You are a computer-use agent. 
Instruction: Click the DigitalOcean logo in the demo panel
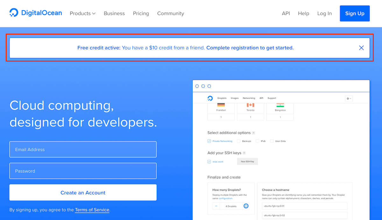[x=210, y=98]
